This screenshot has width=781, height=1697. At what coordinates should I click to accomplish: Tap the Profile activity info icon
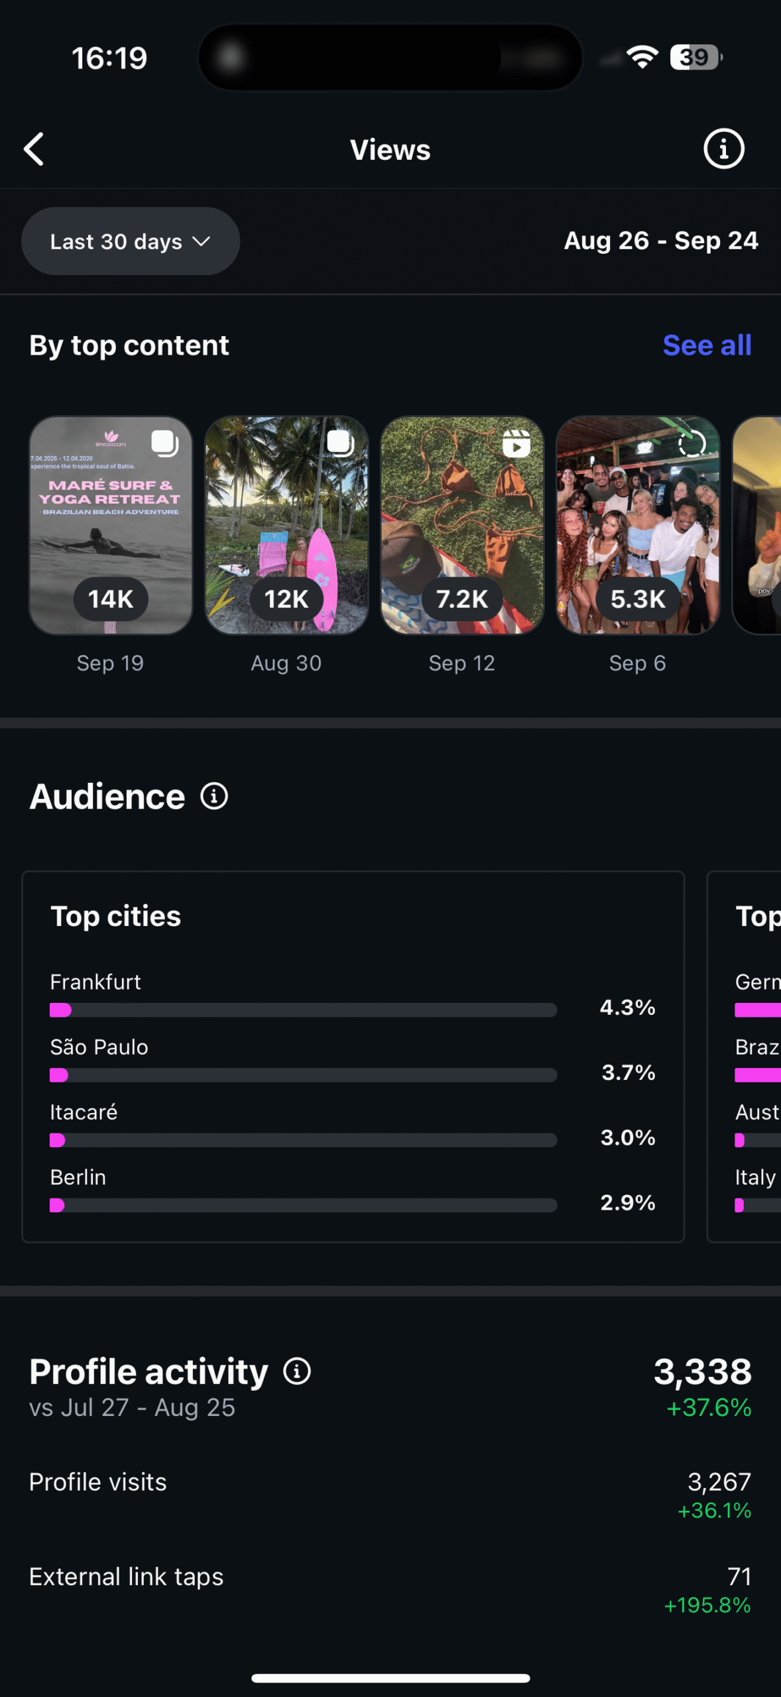pos(297,1372)
